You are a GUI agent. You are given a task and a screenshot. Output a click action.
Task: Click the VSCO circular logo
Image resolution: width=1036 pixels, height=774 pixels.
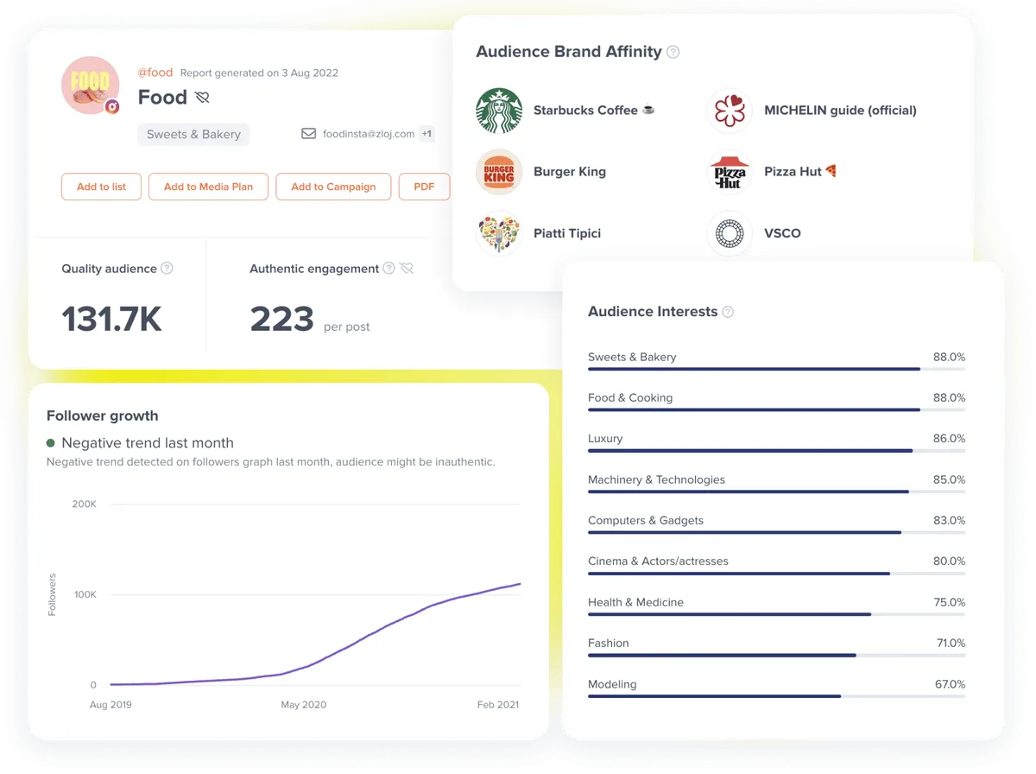[730, 233]
